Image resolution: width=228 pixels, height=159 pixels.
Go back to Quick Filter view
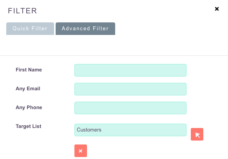(x=30, y=29)
